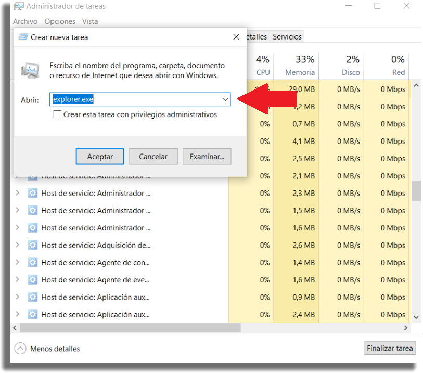Click the Task Manager title bar icon

[x=19, y=6]
